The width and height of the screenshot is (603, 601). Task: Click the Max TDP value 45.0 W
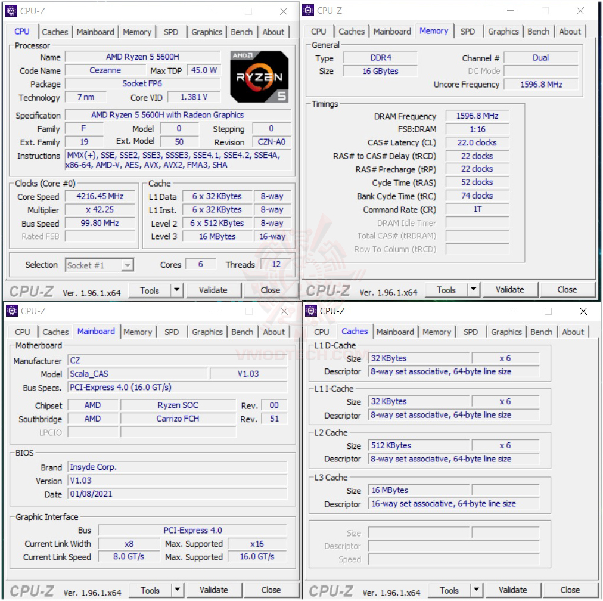click(204, 70)
